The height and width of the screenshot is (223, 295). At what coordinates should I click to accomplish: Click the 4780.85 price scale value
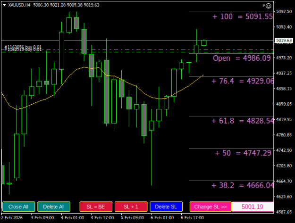click(284, 135)
